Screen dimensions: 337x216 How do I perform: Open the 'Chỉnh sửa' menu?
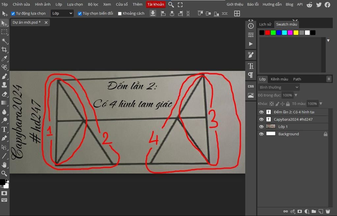pyautogui.click(x=21, y=4)
